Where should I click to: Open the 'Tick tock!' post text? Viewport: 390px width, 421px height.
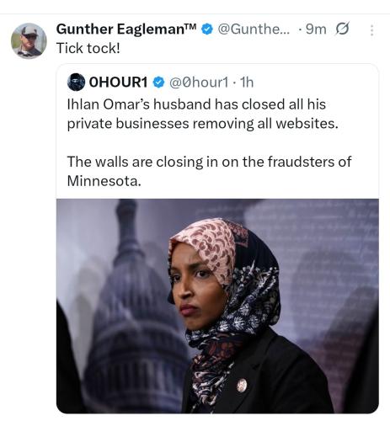pos(88,48)
